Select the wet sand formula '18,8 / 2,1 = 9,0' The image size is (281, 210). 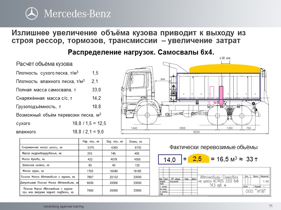pyautogui.click(x=88, y=132)
